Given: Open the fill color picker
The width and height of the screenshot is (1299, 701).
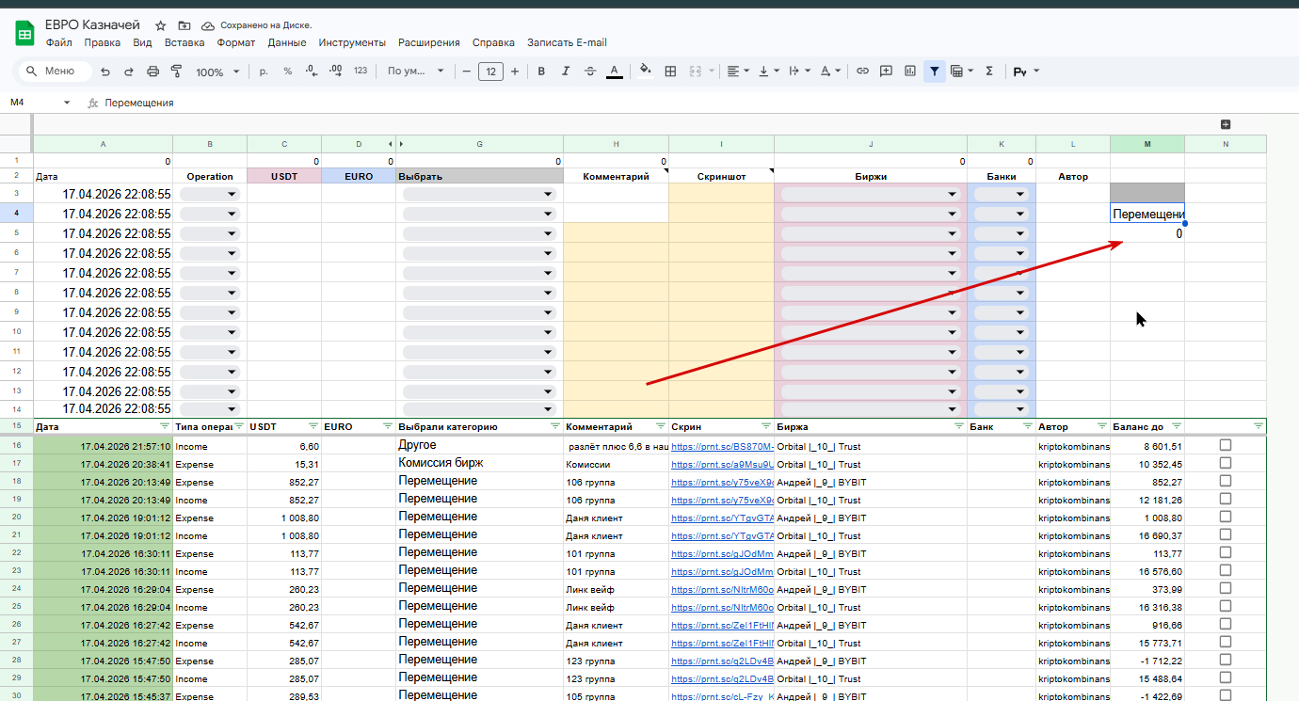Looking at the screenshot, I should (645, 72).
